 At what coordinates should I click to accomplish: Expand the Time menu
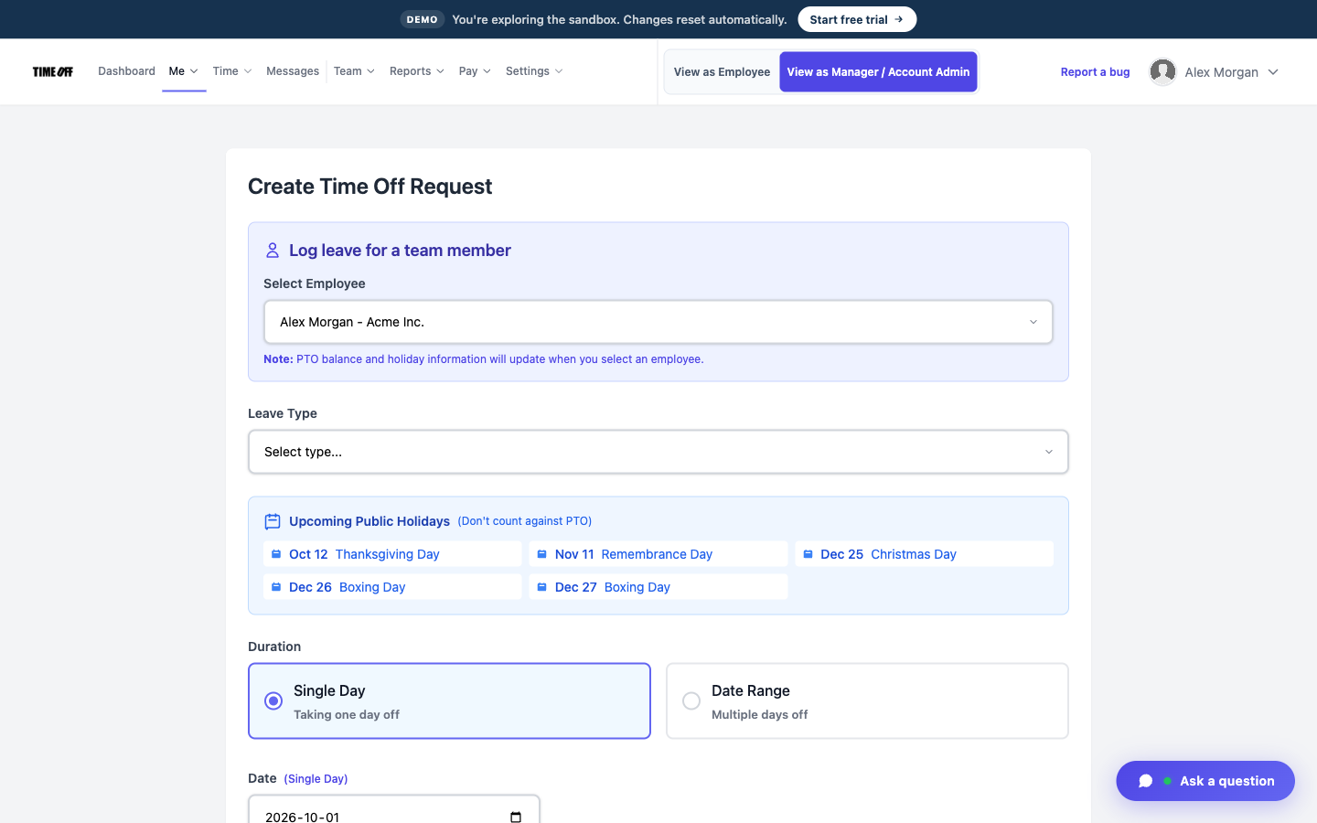point(232,71)
